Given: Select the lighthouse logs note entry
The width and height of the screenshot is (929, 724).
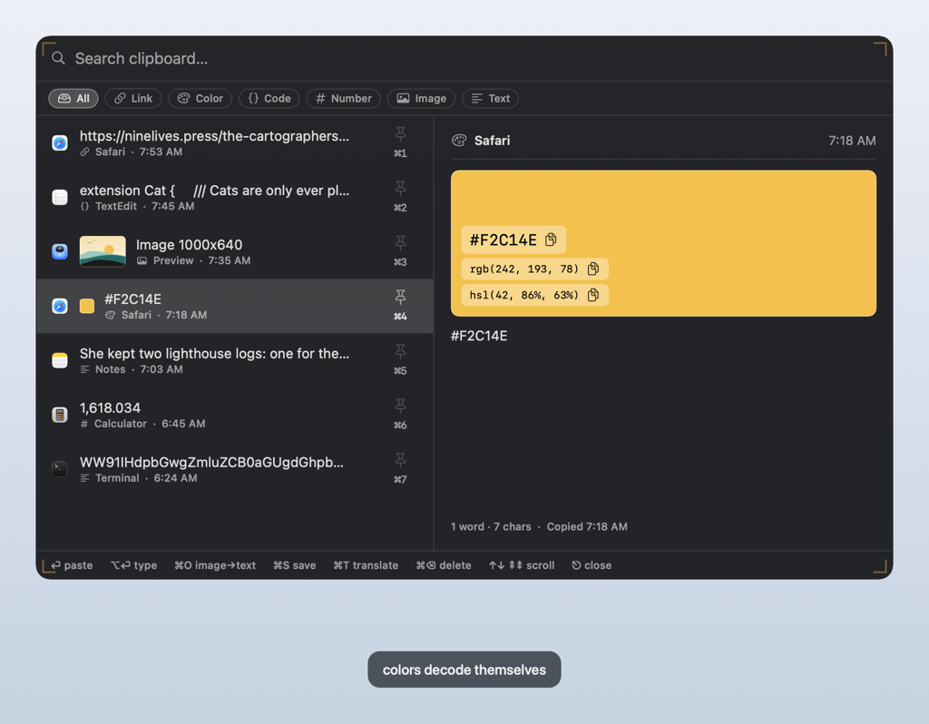Looking at the screenshot, I should [235, 360].
